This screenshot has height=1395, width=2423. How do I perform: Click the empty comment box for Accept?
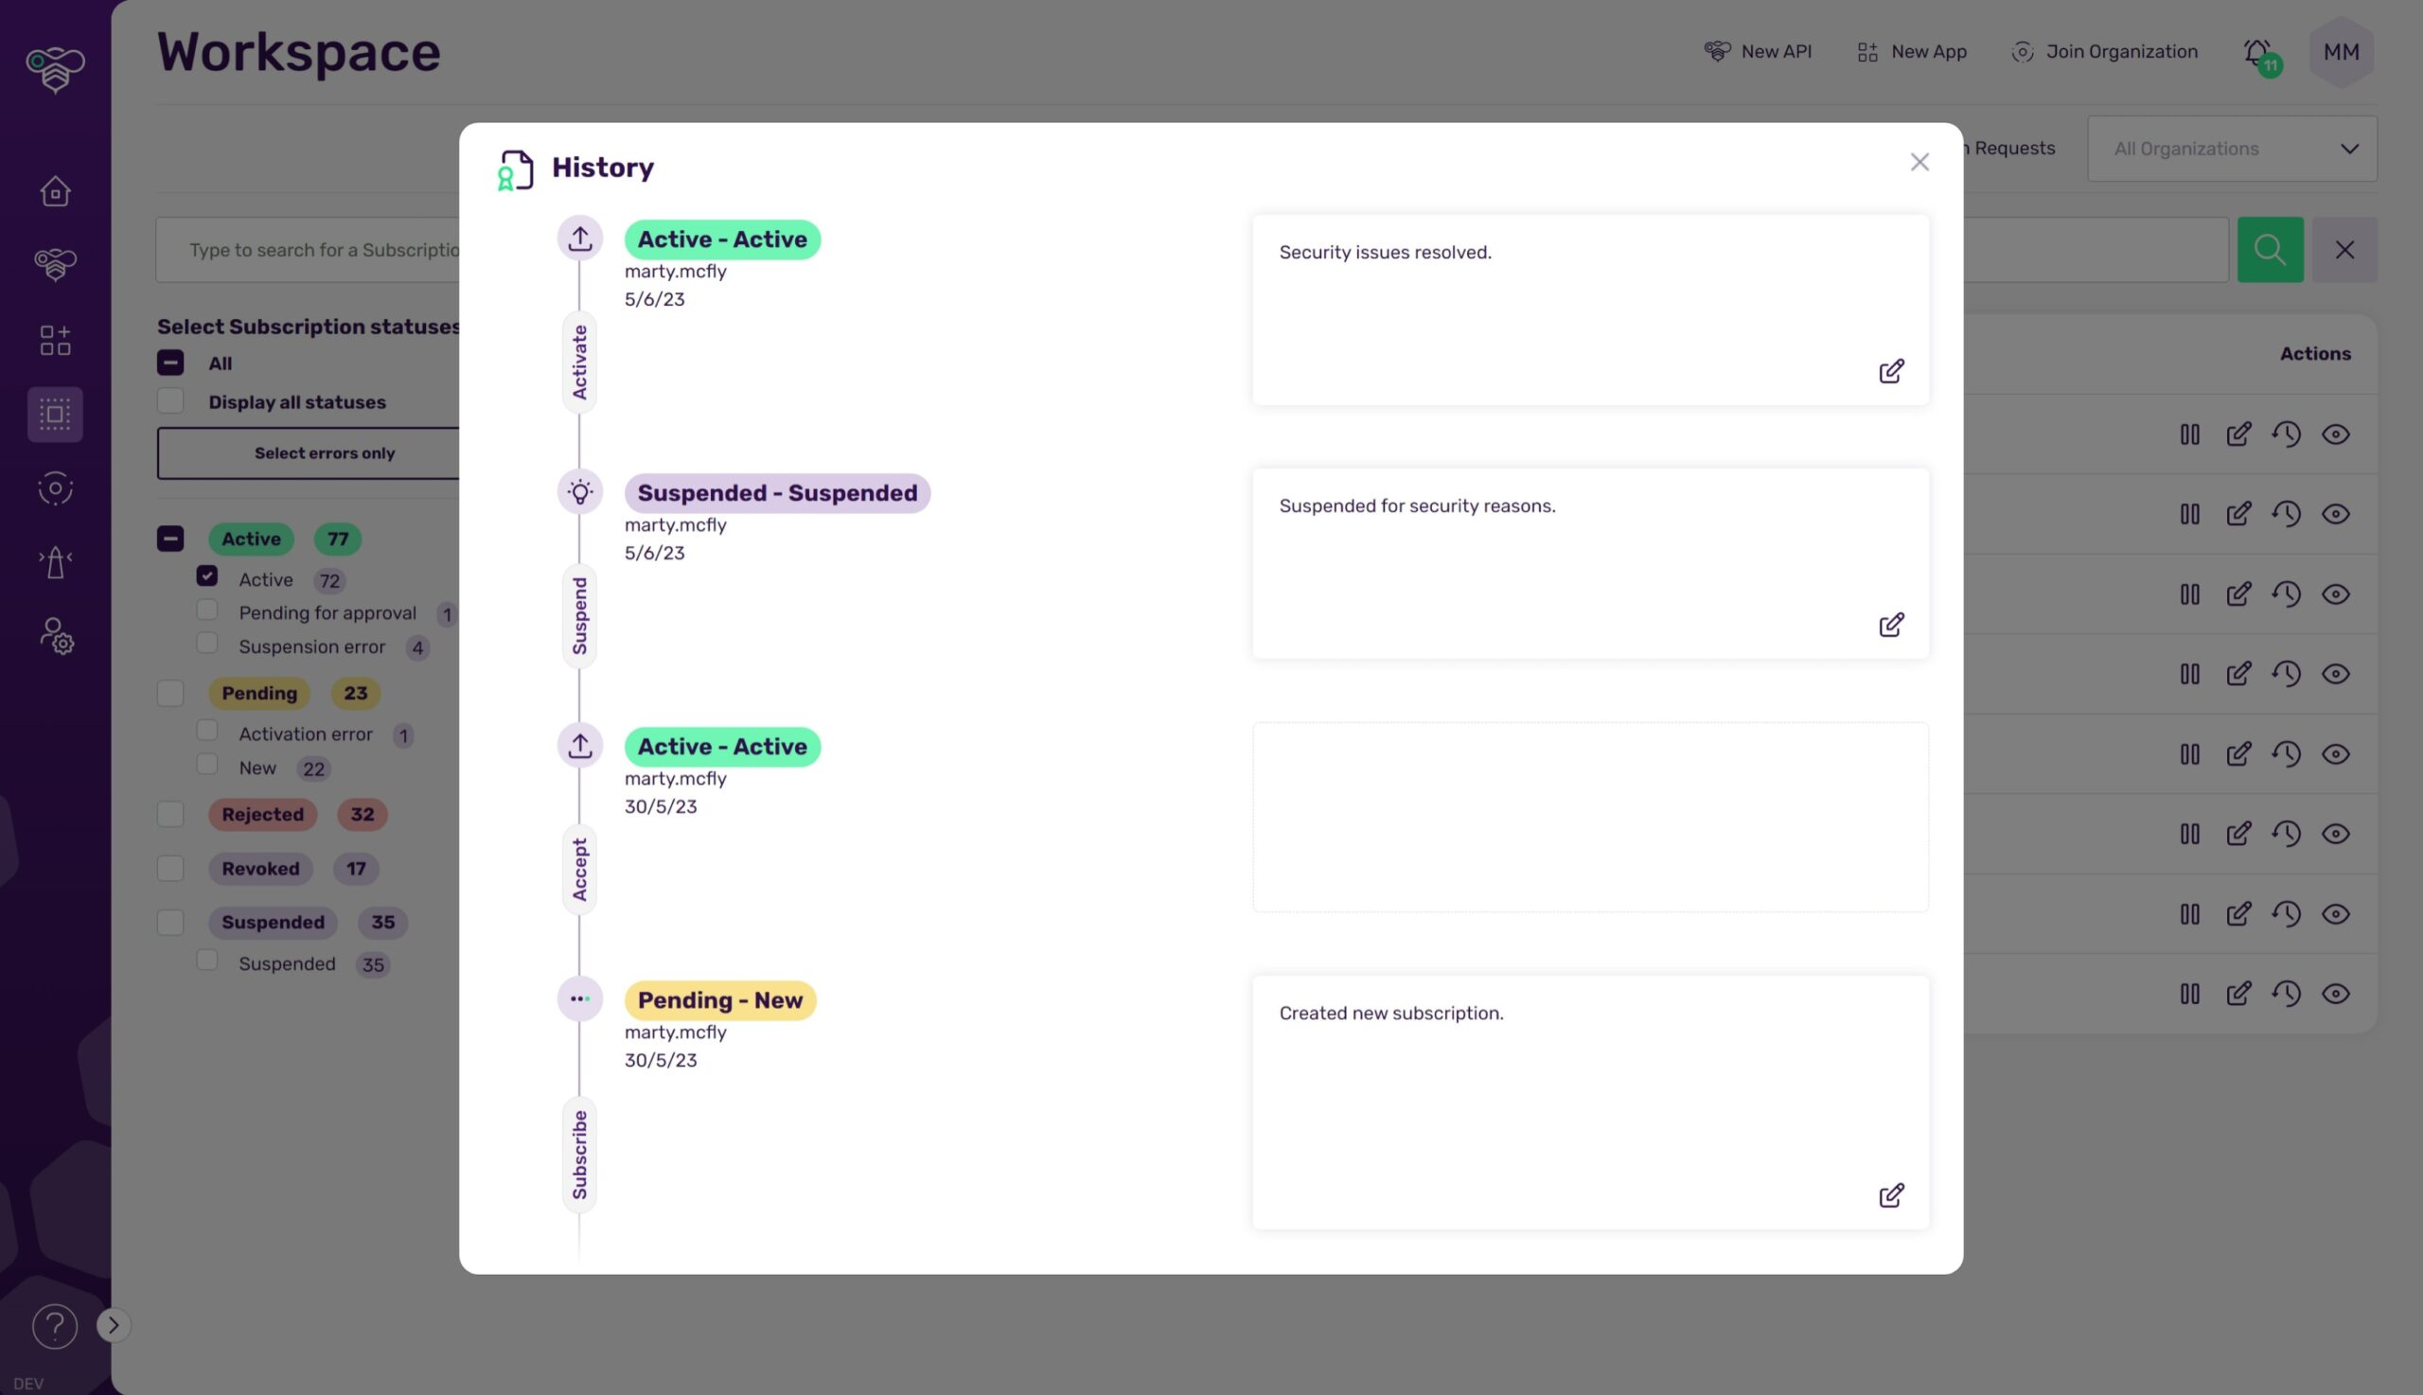1589,818
